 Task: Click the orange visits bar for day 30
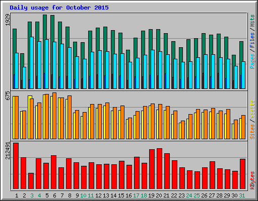236,129
